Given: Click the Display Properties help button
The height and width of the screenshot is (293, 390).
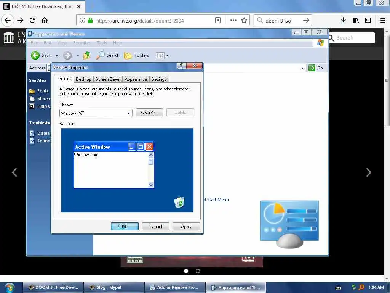Looking at the screenshot, I should [182, 66].
